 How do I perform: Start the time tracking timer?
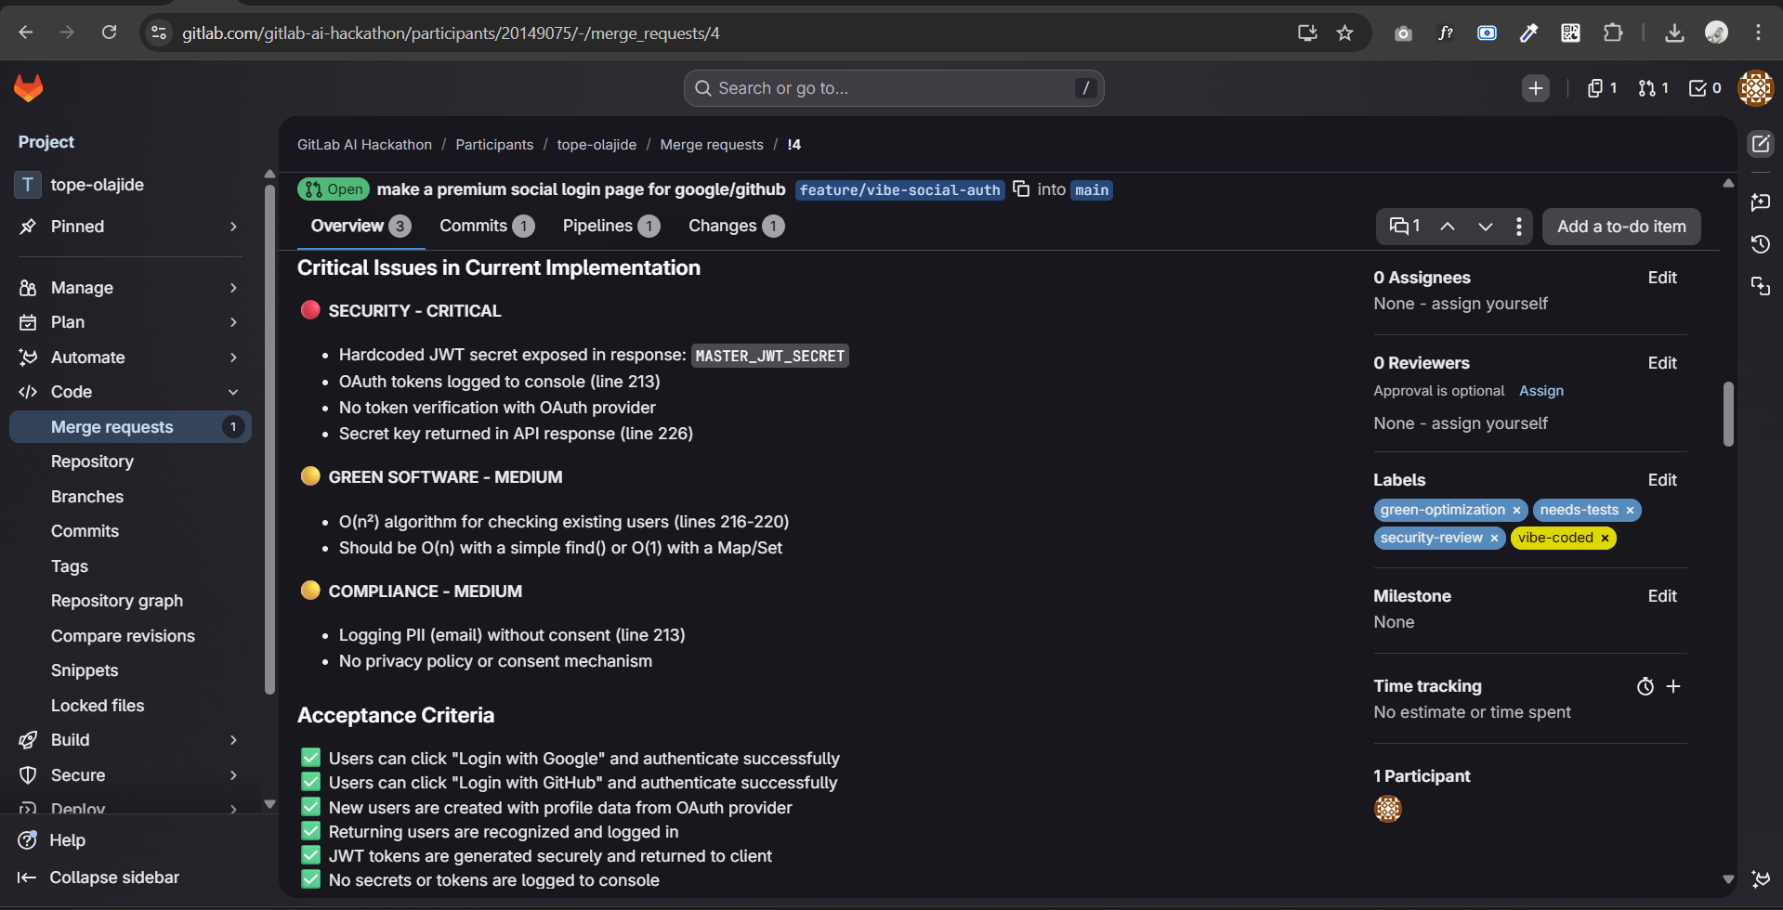pos(1645,686)
